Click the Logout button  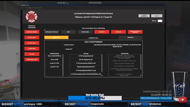coord(157,16)
